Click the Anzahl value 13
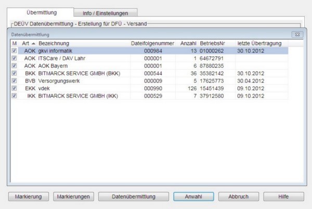The image size is (312, 209). click(193, 51)
